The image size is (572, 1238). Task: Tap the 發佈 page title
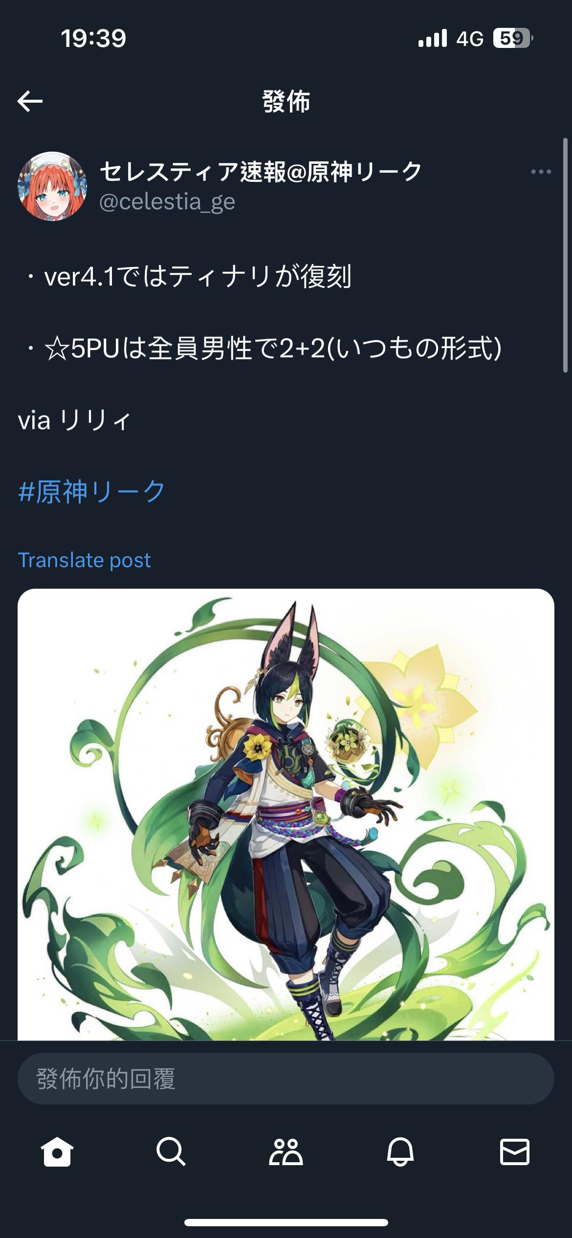(x=286, y=102)
